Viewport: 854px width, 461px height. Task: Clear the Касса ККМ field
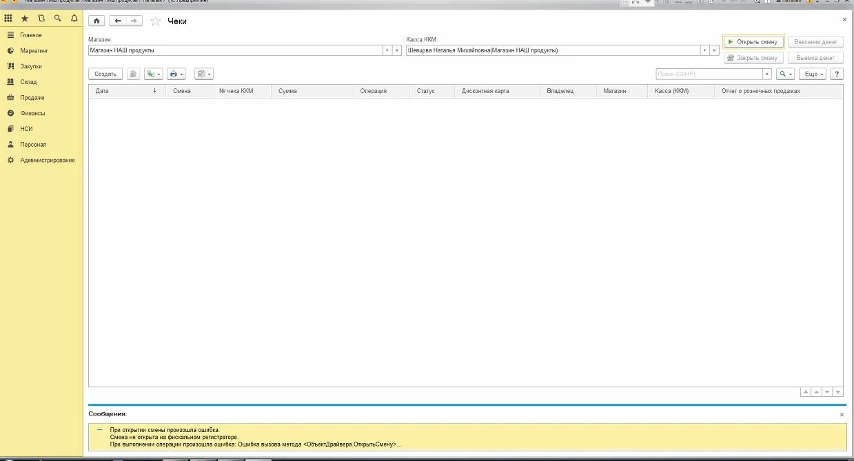[715, 50]
